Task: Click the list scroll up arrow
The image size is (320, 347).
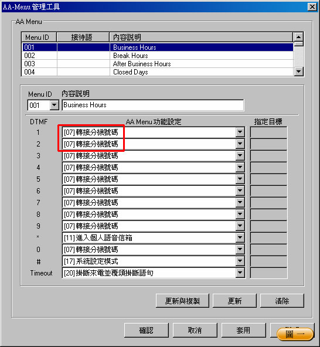Action: [x=298, y=37]
